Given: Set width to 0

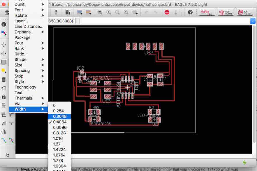Looking at the screenshot, I should (x=59, y=105).
